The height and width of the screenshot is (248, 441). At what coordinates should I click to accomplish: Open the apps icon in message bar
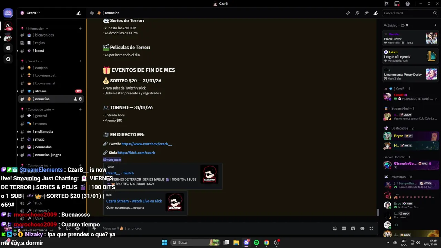tap(371, 228)
